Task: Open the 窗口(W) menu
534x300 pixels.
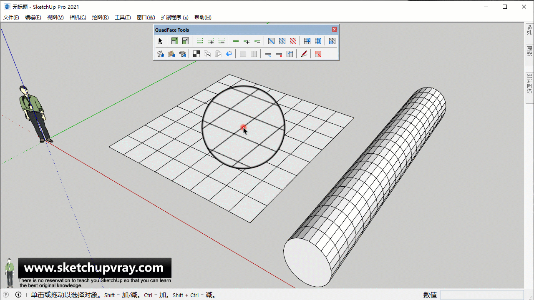Action: pos(146,17)
